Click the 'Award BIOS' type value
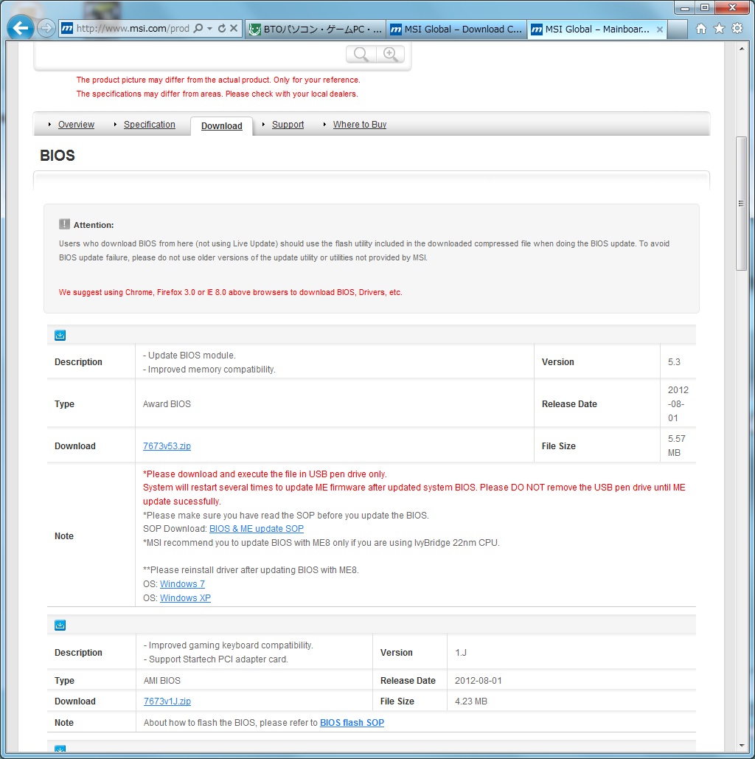This screenshot has height=759, width=755. pos(167,403)
